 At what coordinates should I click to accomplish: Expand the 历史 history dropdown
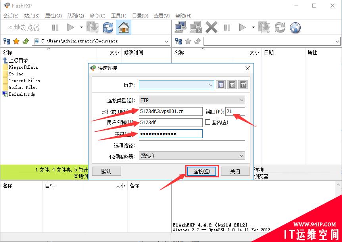pos(211,85)
